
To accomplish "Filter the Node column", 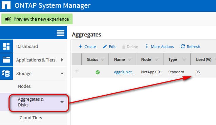I will (x=157, y=59).
